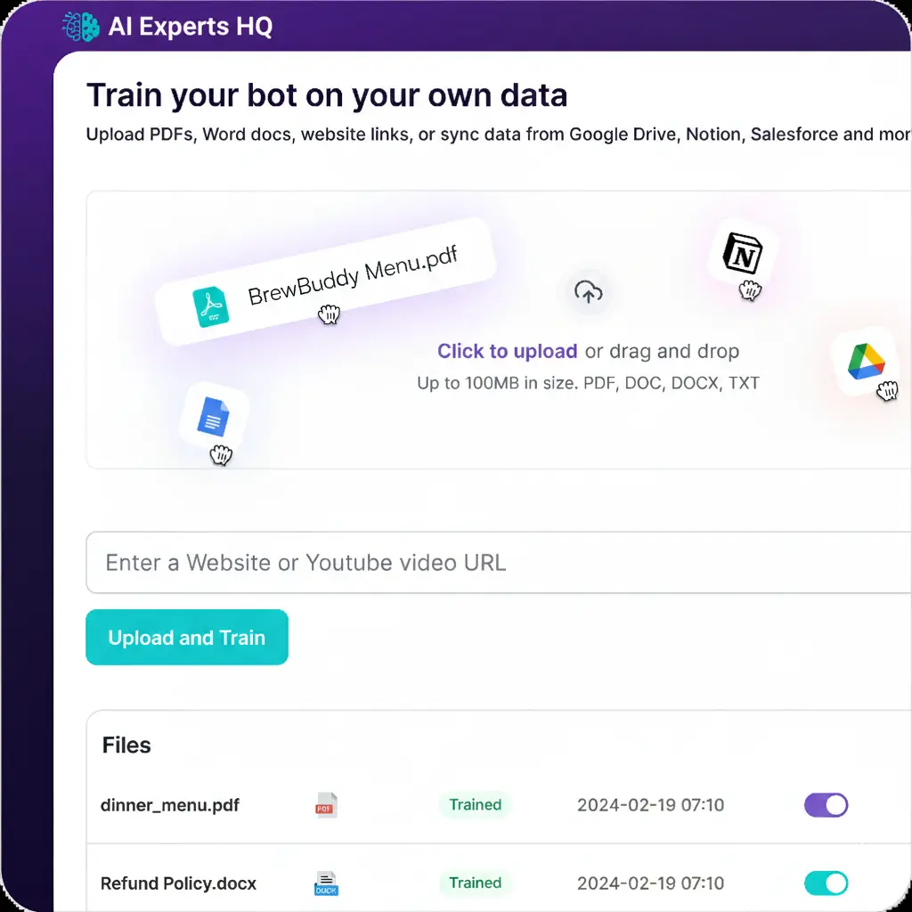Click the teal PDF icon on BrewBuddy Menu
912x912 pixels.
210,306
